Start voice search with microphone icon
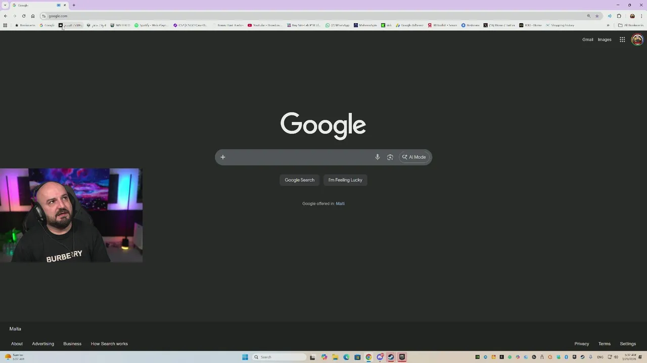 (377, 157)
